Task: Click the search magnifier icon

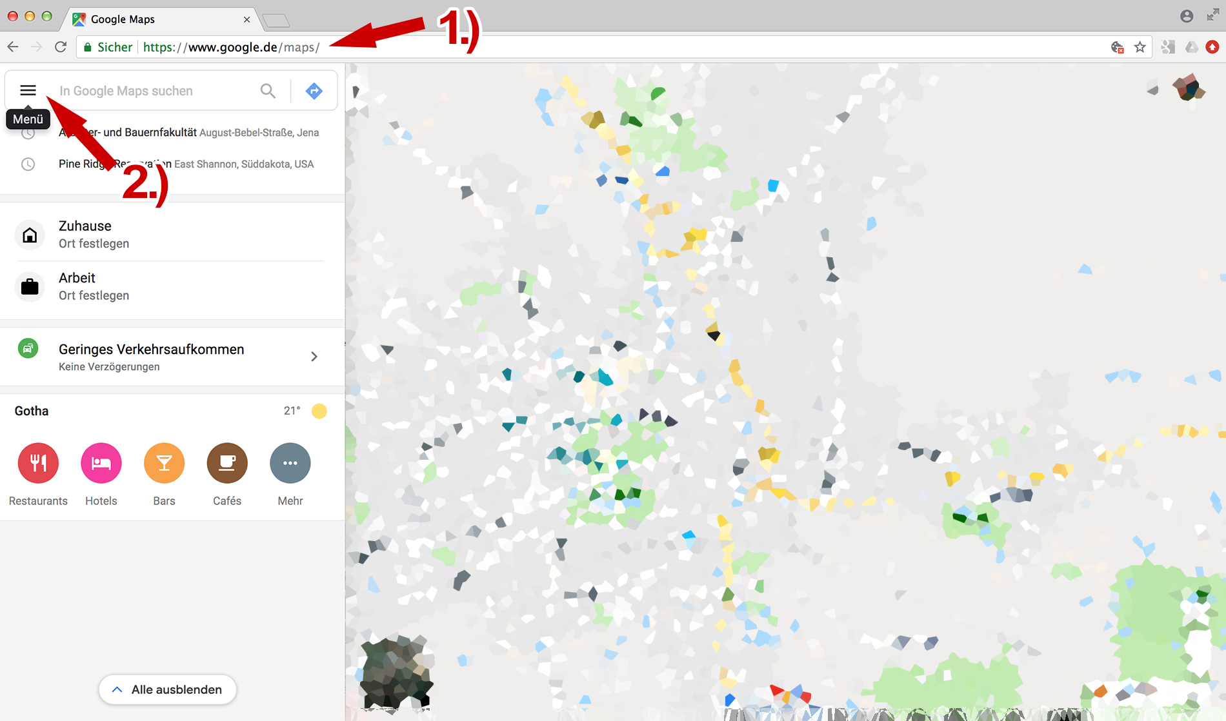Action: pos(268,91)
